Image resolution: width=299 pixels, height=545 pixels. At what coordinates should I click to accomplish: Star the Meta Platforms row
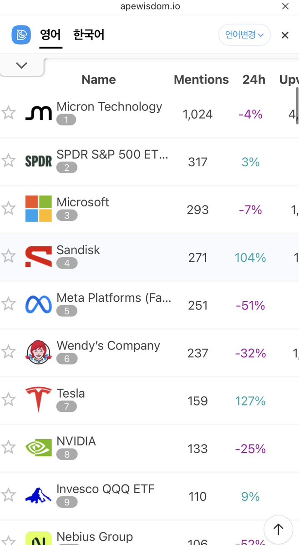click(8, 304)
